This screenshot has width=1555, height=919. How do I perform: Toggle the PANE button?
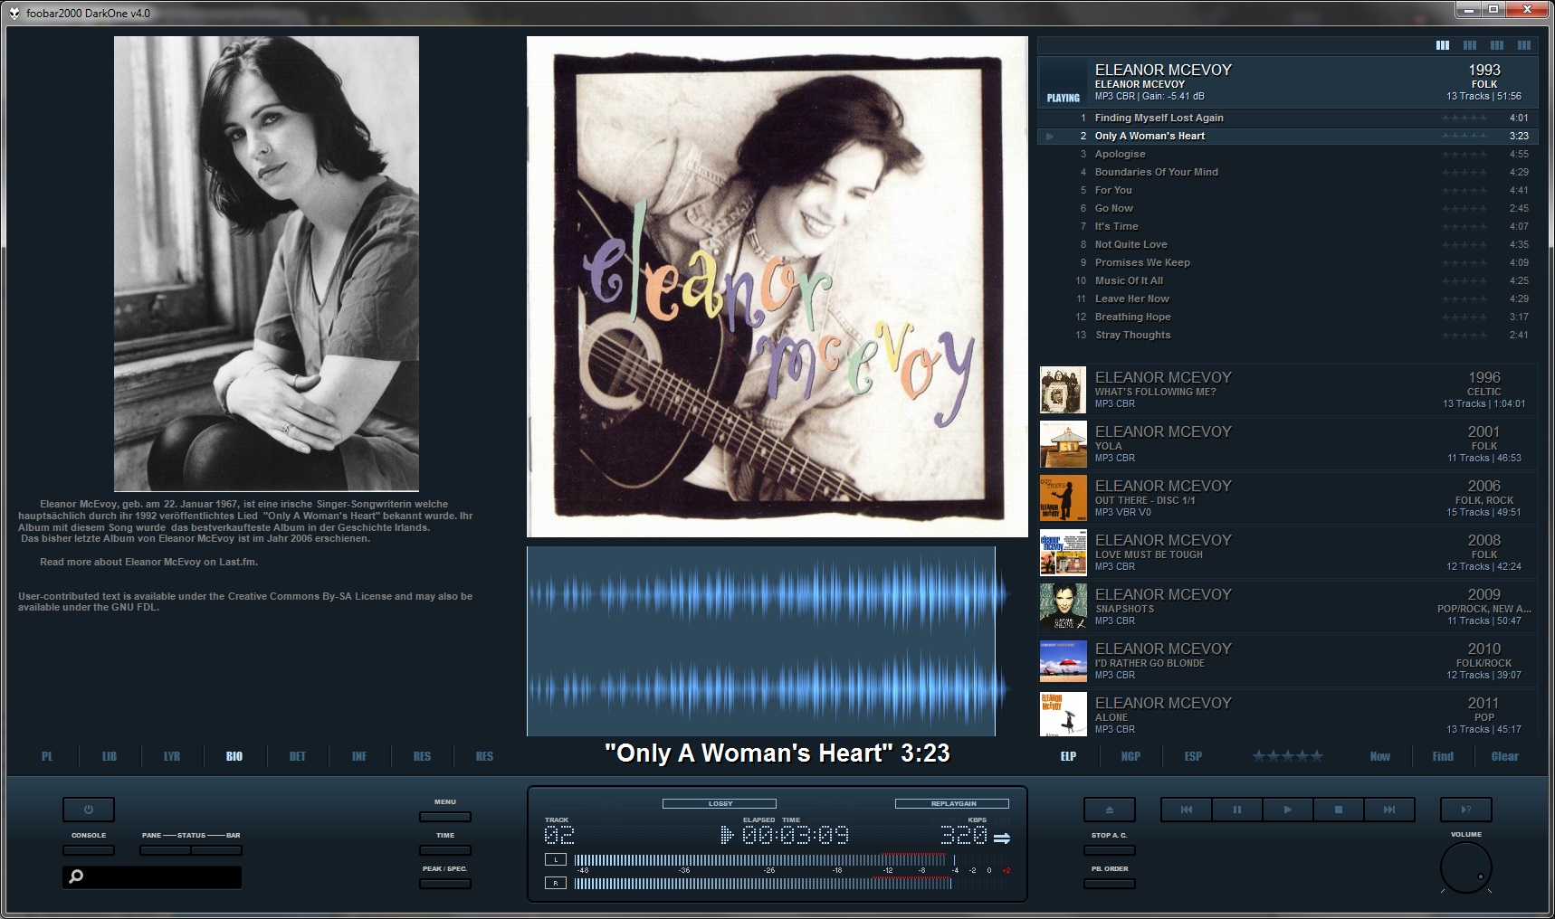(x=165, y=850)
